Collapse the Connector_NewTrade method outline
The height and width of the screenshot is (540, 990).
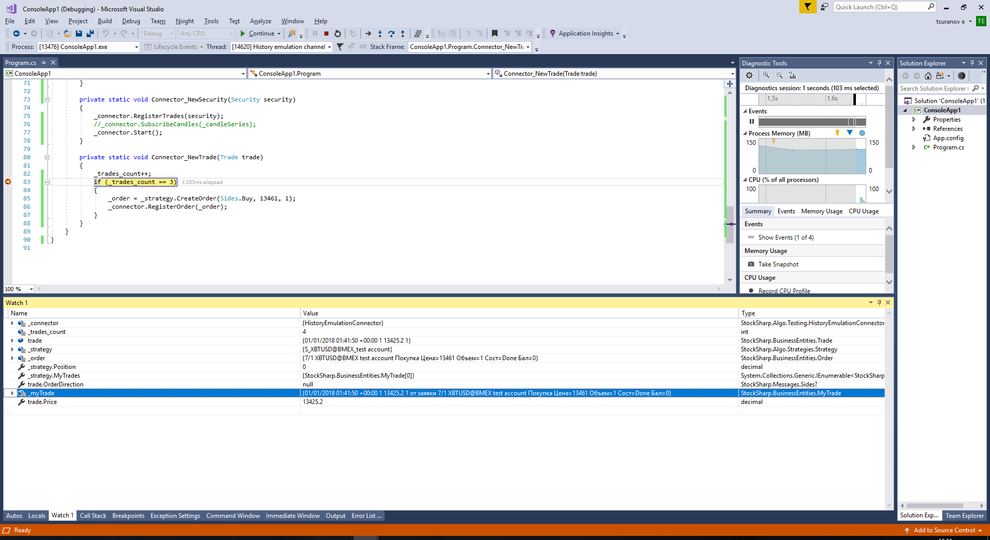(47, 157)
